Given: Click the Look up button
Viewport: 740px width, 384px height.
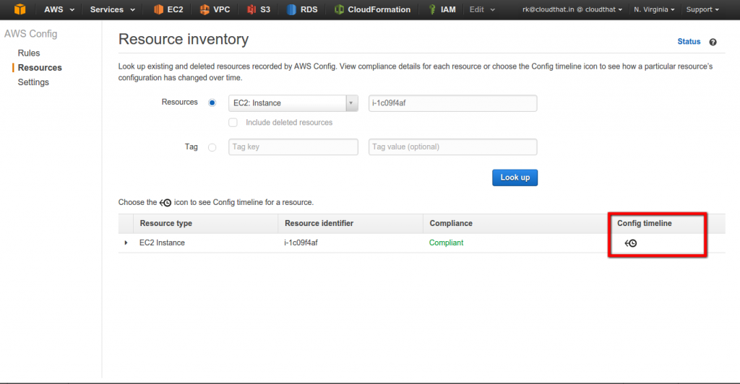Looking at the screenshot, I should click(515, 178).
